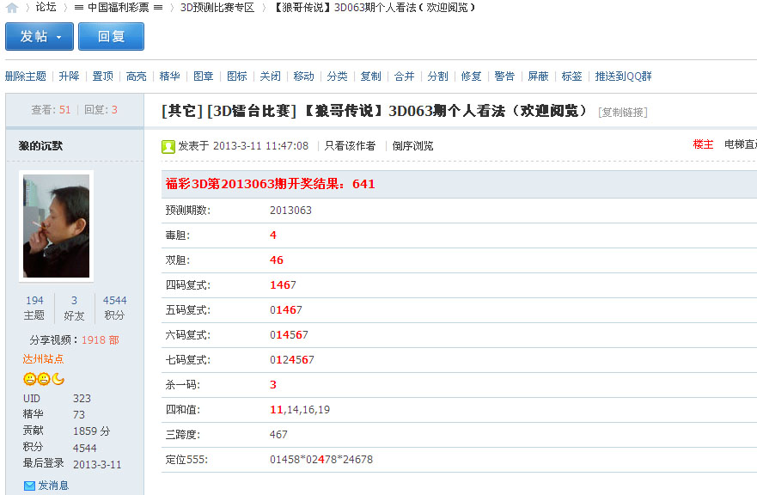Click the author's avatar photo
The width and height of the screenshot is (757, 495).
(56, 225)
